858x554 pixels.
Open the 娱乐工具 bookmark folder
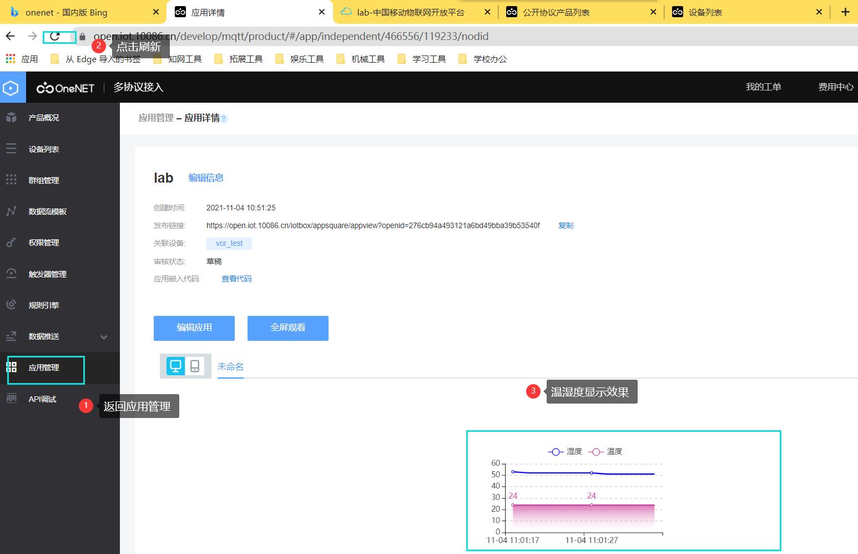click(300, 59)
